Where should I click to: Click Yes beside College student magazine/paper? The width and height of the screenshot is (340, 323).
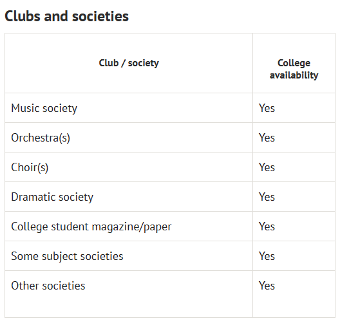coord(267,226)
